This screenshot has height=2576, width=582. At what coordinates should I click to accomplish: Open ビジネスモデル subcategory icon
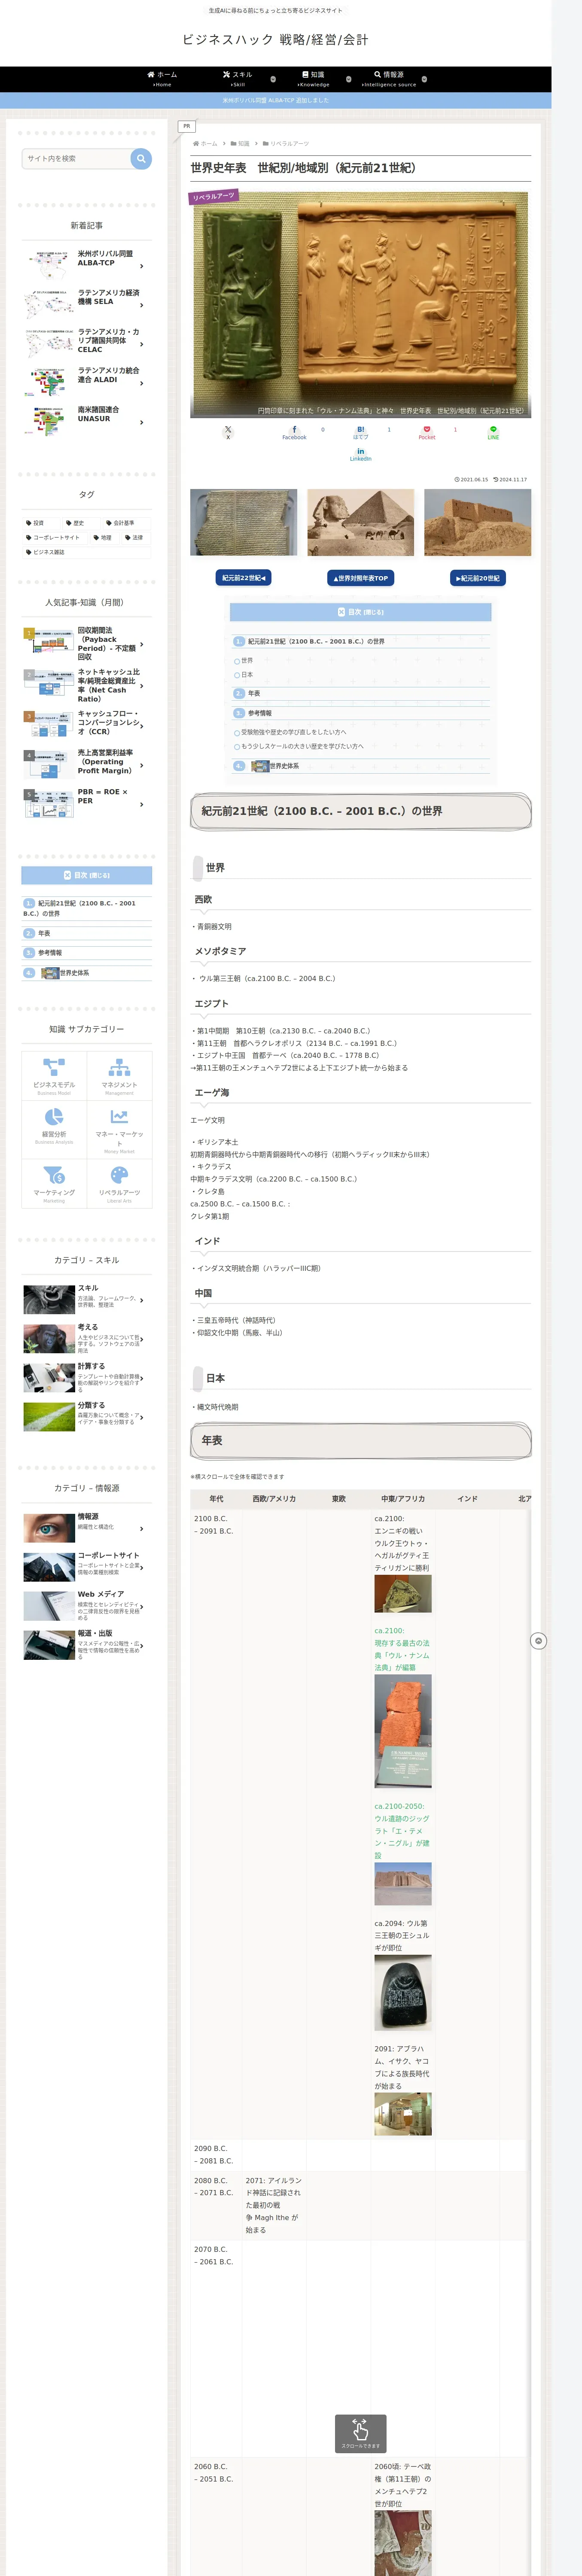[54, 1076]
